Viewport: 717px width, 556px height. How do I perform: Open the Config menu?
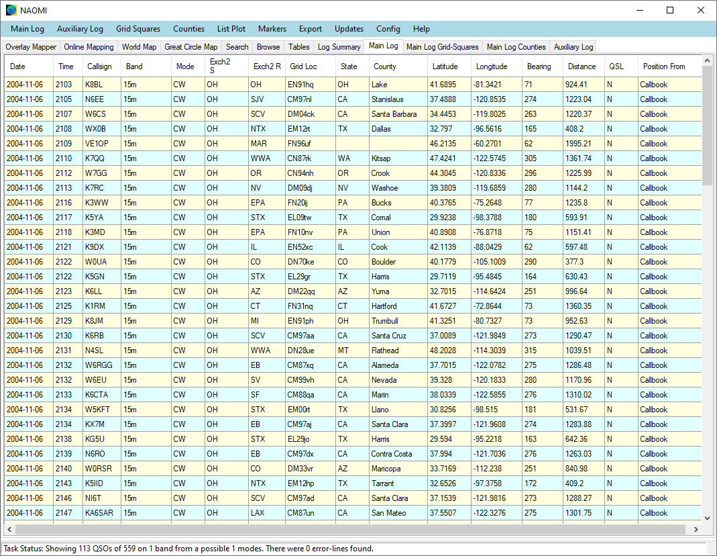(388, 29)
